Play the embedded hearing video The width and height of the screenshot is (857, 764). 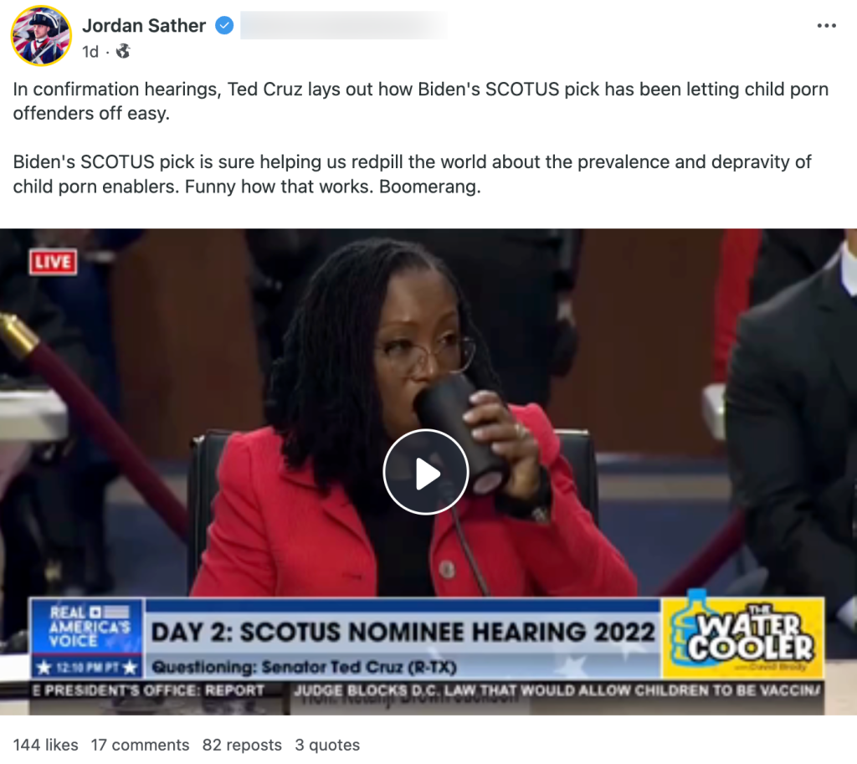coord(426,472)
